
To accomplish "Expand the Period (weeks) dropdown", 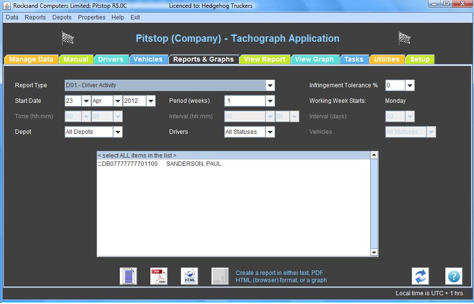I will click(270, 101).
